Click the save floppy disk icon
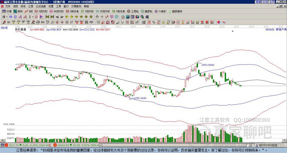Screen dimensions: 287x153 137,17
